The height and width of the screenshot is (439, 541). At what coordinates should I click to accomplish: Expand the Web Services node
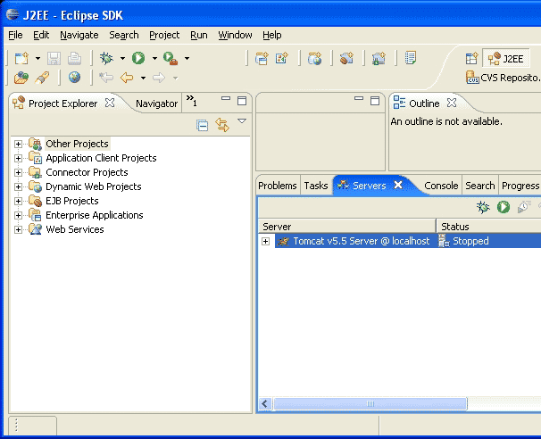point(18,229)
